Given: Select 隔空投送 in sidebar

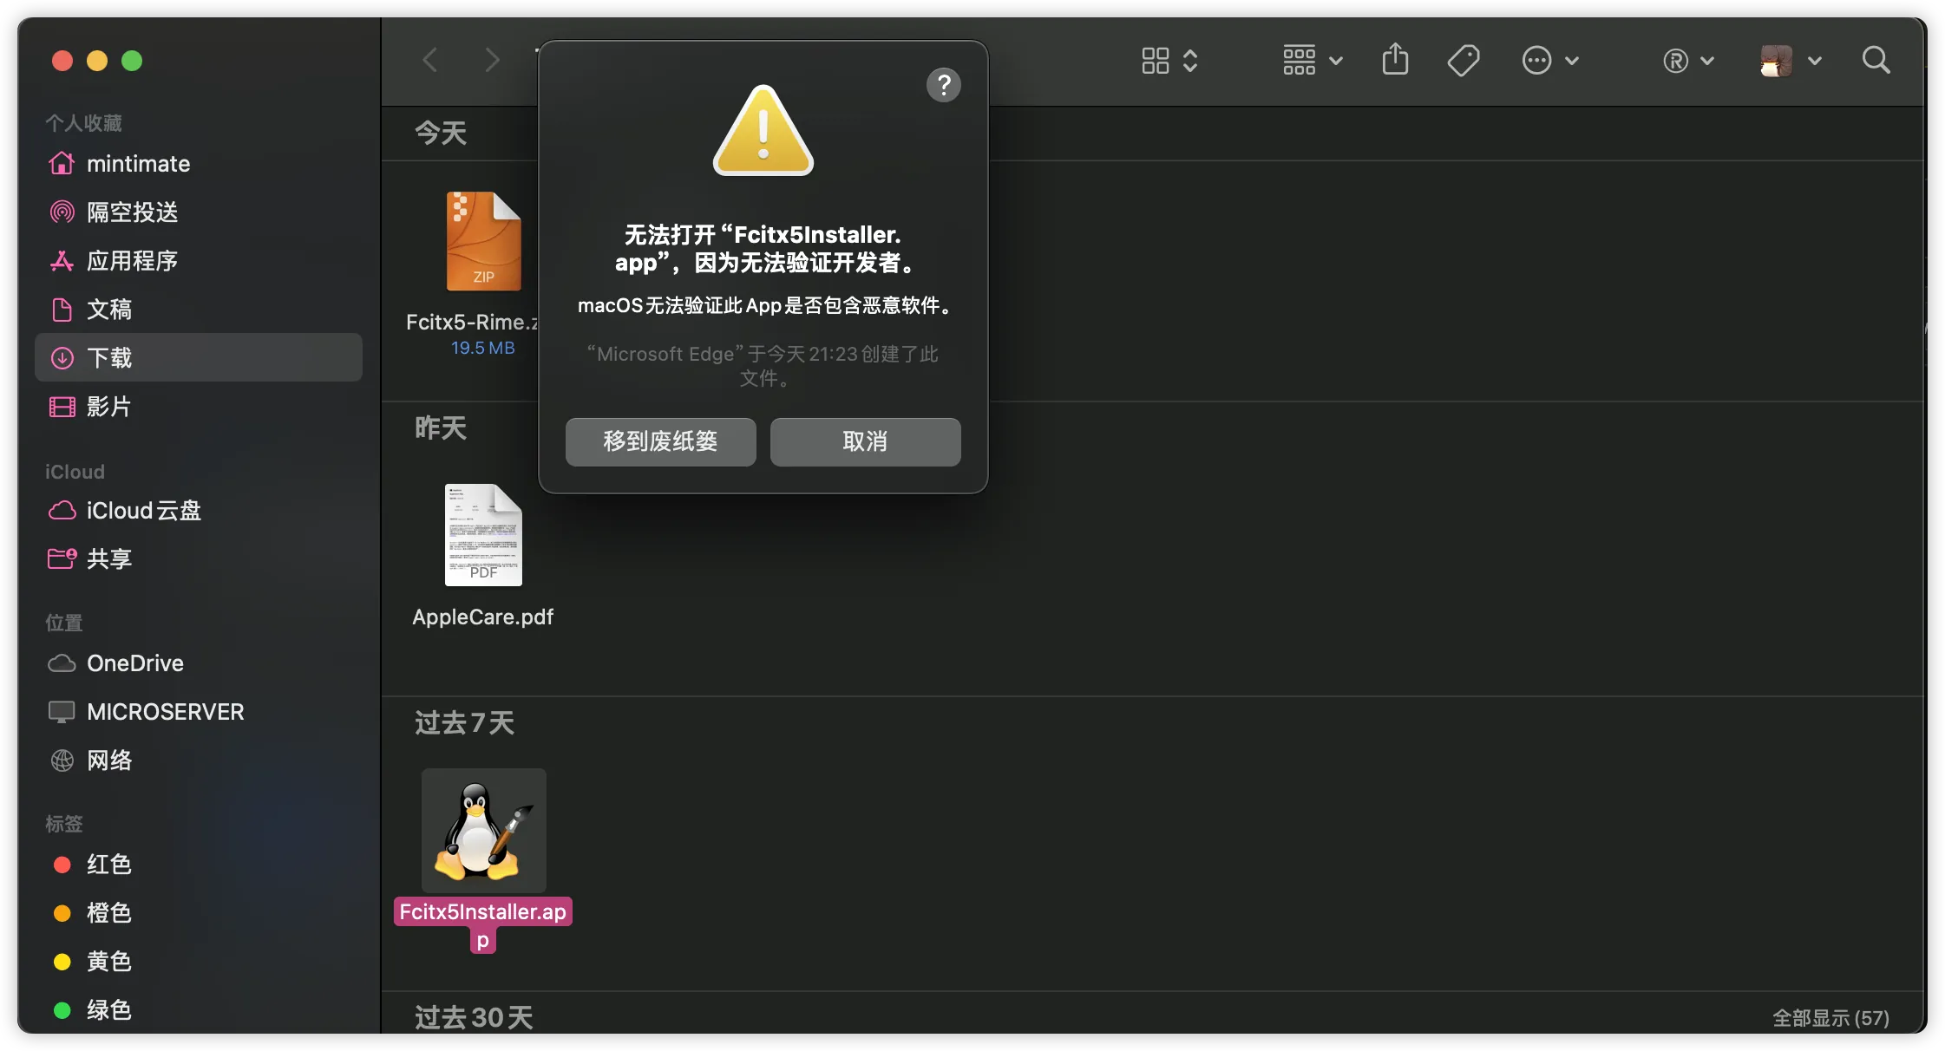Looking at the screenshot, I should (198, 212).
